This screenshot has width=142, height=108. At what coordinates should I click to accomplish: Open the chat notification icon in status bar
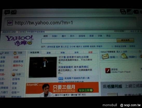point(7,12)
